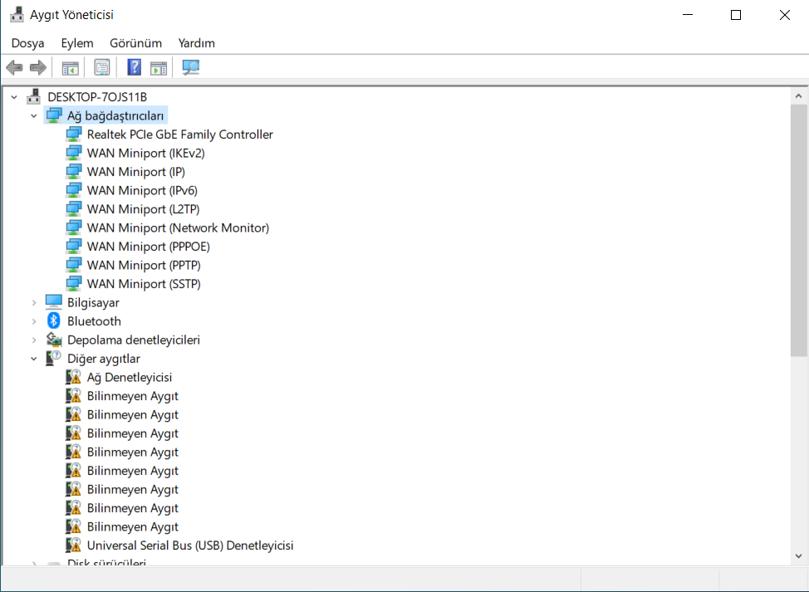Open the Görünüm menu
The height and width of the screenshot is (592, 809).
(135, 43)
